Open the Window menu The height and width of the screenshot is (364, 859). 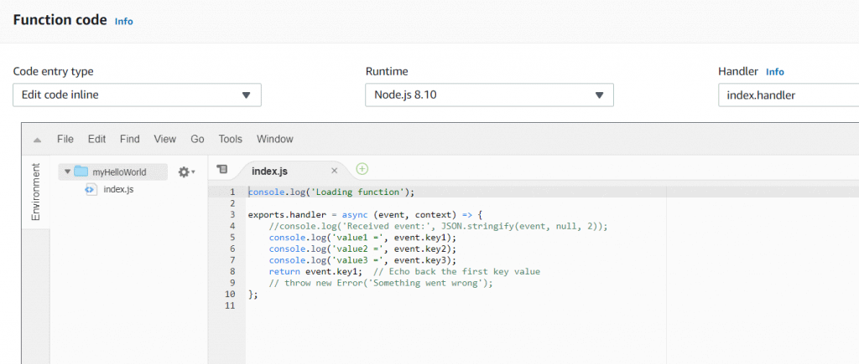click(275, 140)
